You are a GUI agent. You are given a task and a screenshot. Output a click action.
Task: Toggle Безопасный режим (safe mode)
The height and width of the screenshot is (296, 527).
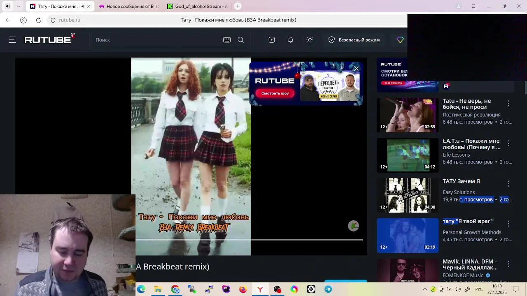tap(354, 40)
